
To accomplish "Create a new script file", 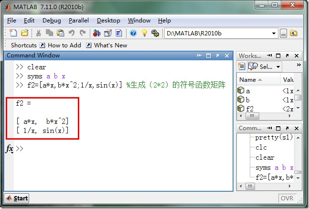I will pyautogui.click(x=13, y=33).
